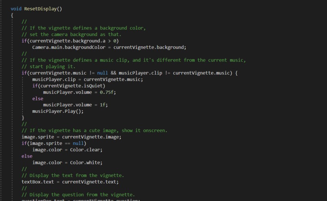Click the comment about 'defines a music clip'
Screen dimensions: 327x201
(x=133, y=60)
